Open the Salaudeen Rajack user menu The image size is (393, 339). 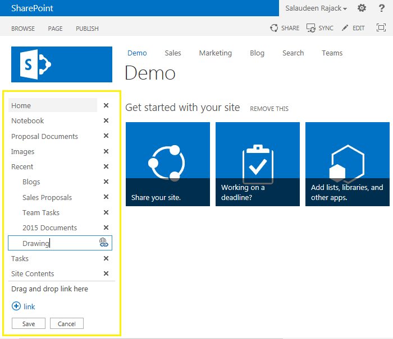coord(316,8)
